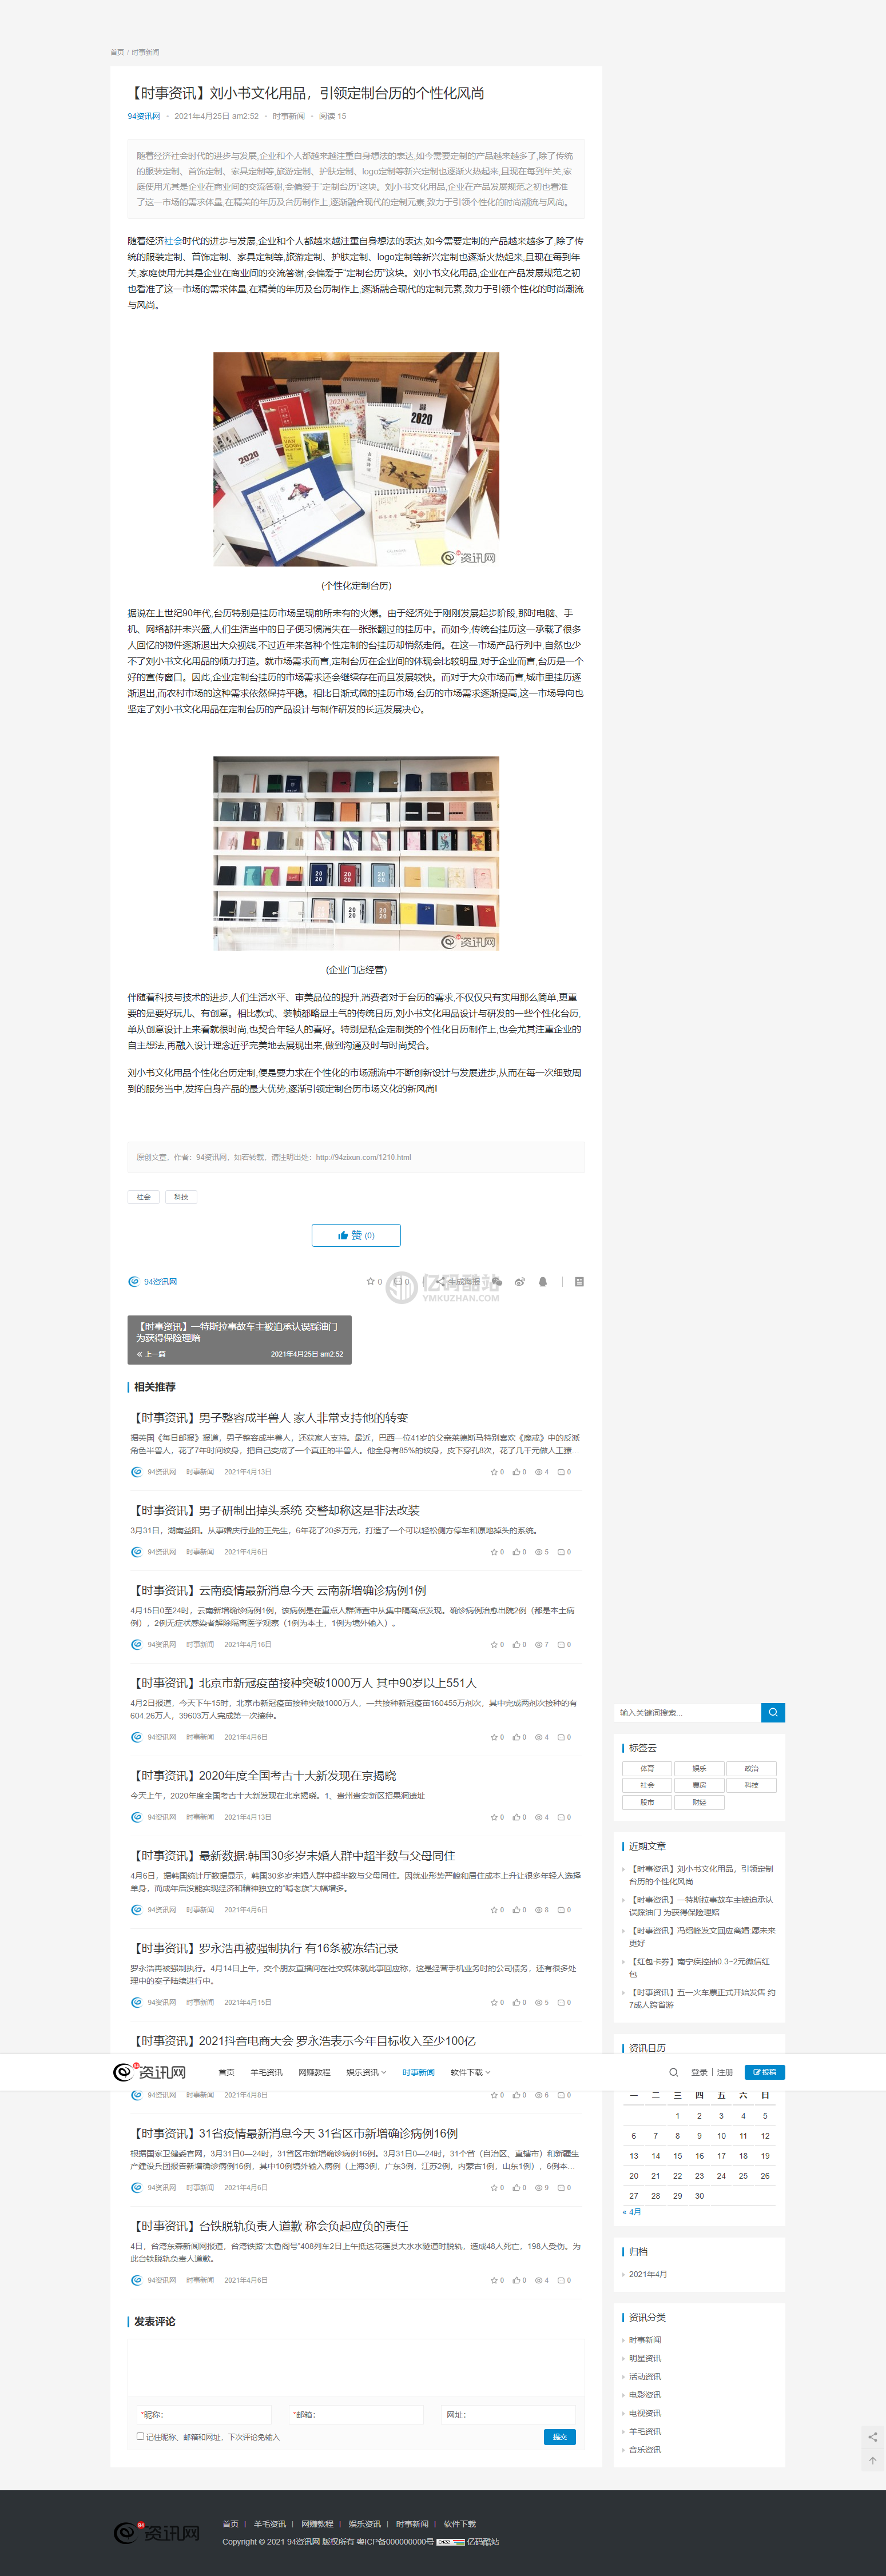Image resolution: width=886 pixels, height=2576 pixels.
Task: Select 时事新闻 tab in sticky navbar
Action: pyautogui.click(x=418, y=2072)
